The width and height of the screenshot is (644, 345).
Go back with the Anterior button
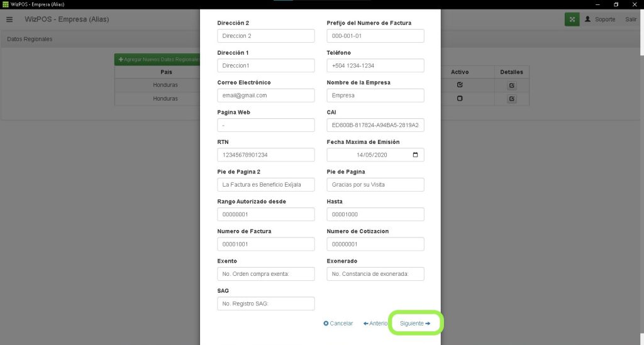click(x=375, y=323)
